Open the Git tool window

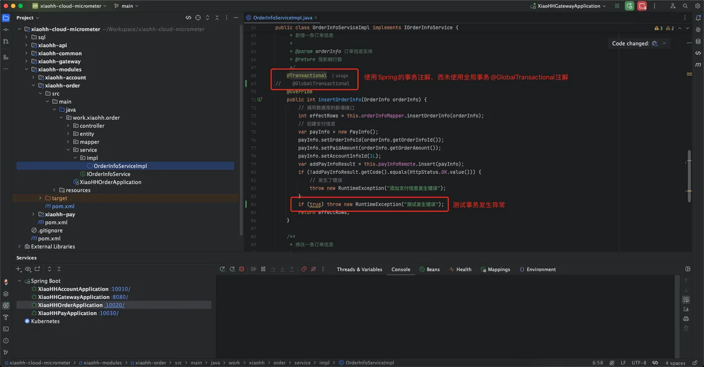(6, 352)
